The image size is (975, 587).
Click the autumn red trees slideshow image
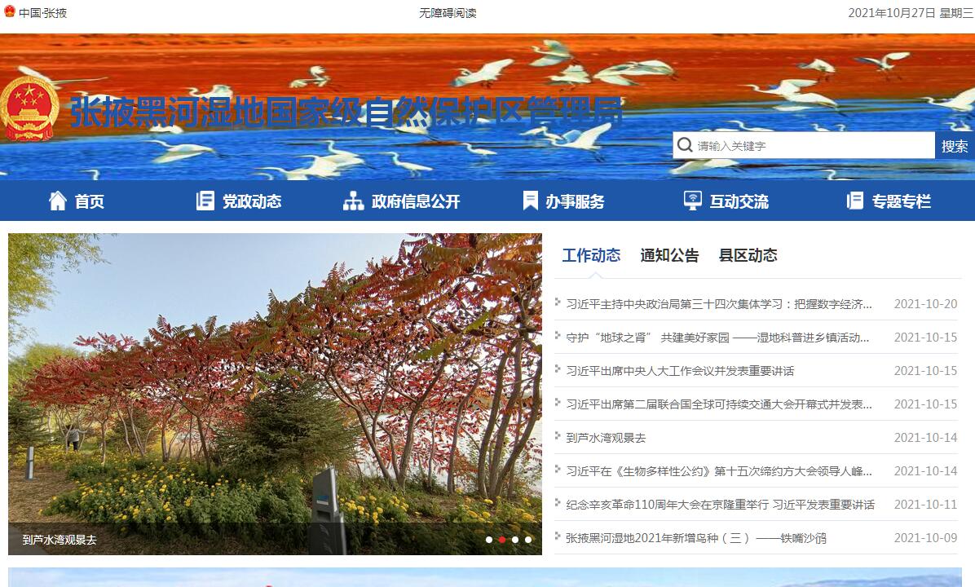pos(275,375)
